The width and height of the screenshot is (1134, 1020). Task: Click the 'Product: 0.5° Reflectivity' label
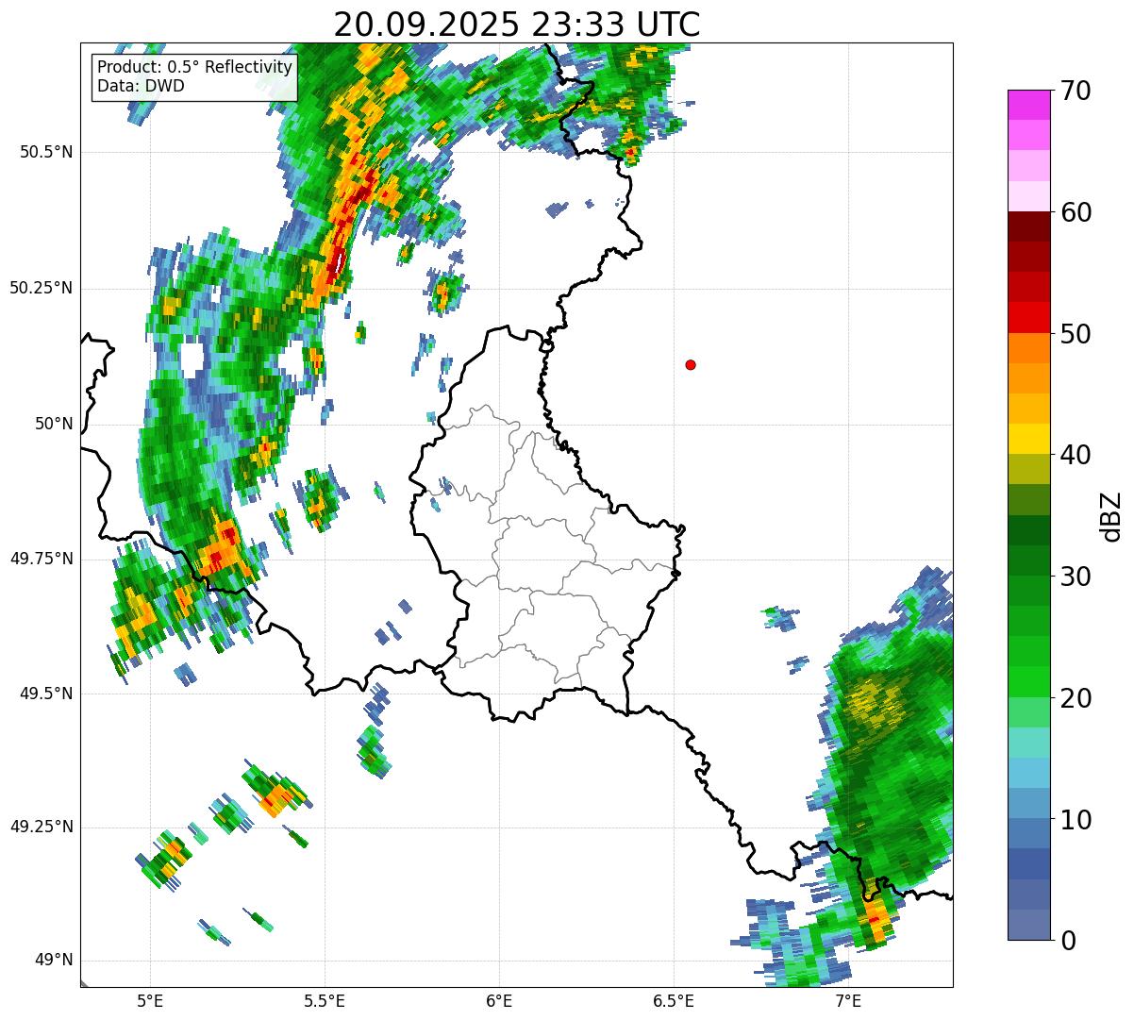coord(195,67)
